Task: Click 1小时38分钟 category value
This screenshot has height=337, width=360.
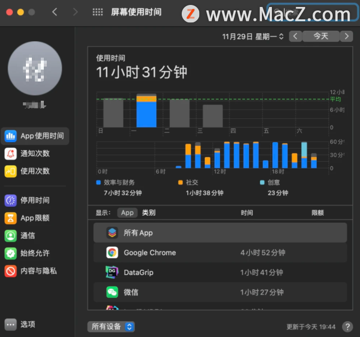Action: tap(204, 193)
